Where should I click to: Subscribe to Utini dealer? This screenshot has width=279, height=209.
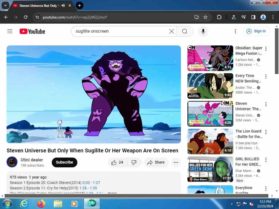pos(64,162)
